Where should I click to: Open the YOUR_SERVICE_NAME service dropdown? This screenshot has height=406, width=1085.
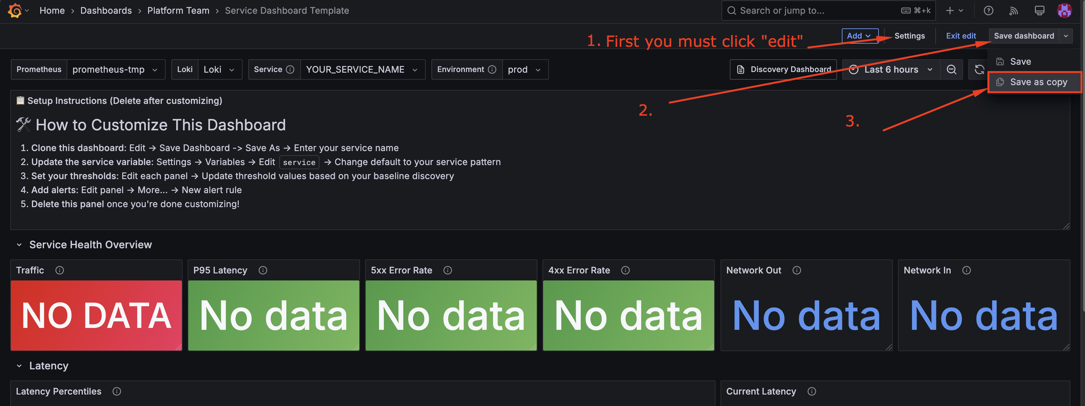click(x=363, y=69)
